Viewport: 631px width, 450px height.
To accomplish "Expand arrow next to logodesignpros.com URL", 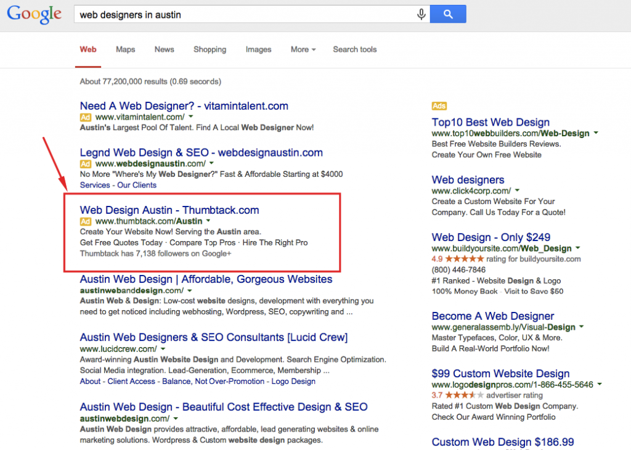I will pos(600,385).
